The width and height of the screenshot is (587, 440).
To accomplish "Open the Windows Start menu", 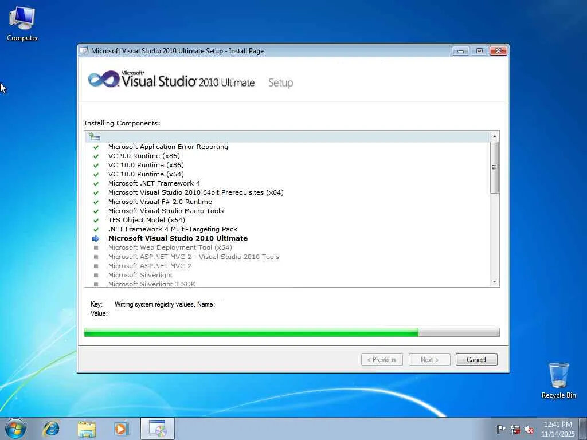I will click(x=15, y=429).
